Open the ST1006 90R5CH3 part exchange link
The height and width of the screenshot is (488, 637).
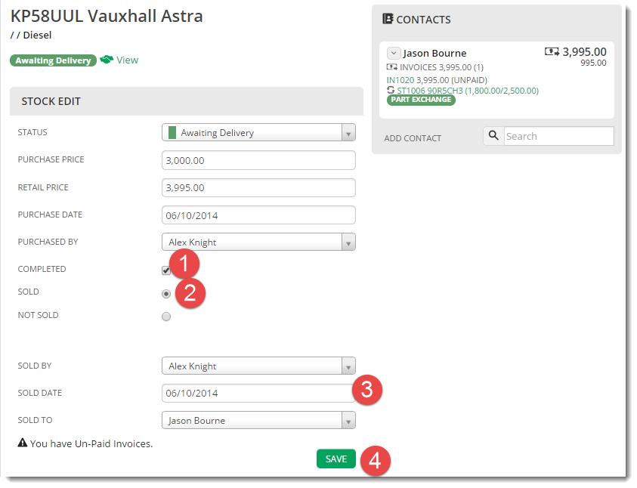468,91
